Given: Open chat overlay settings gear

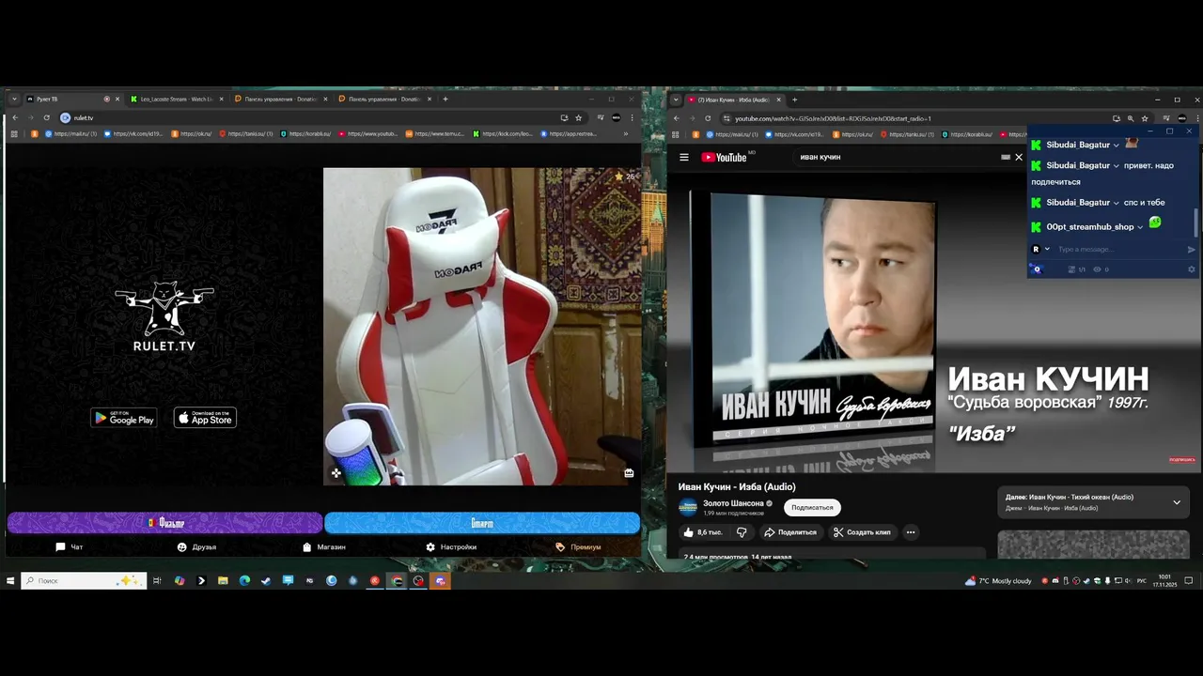Looking at the screenshot, I should point(1192,269).
